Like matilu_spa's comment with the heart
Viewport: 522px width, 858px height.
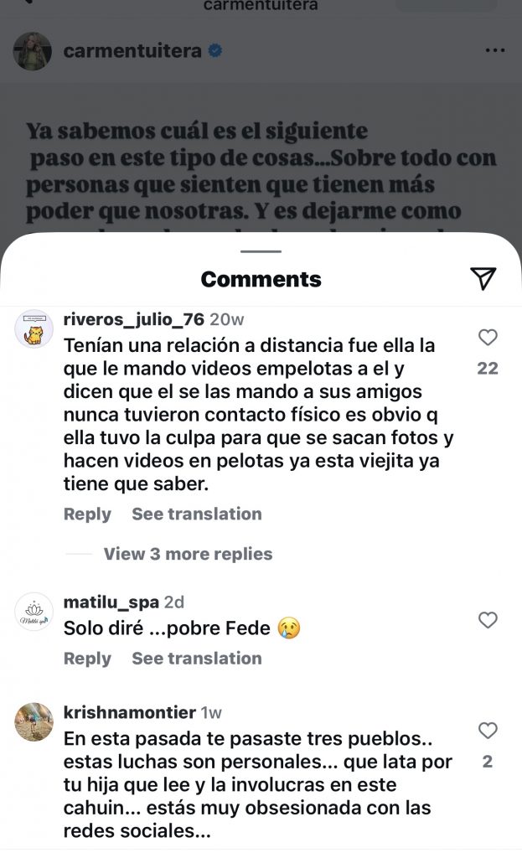click(487, 620)
